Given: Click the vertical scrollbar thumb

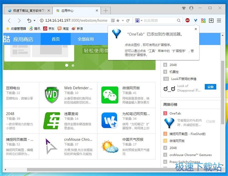Looking at the screenshot, I should coord(223,92).
